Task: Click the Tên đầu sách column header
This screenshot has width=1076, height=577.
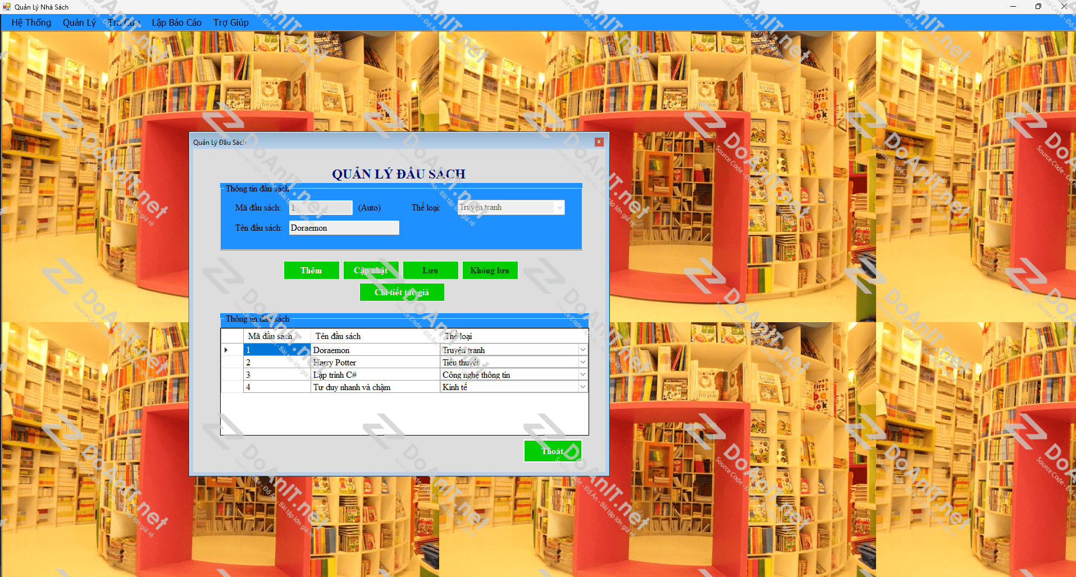Action: 375,336
